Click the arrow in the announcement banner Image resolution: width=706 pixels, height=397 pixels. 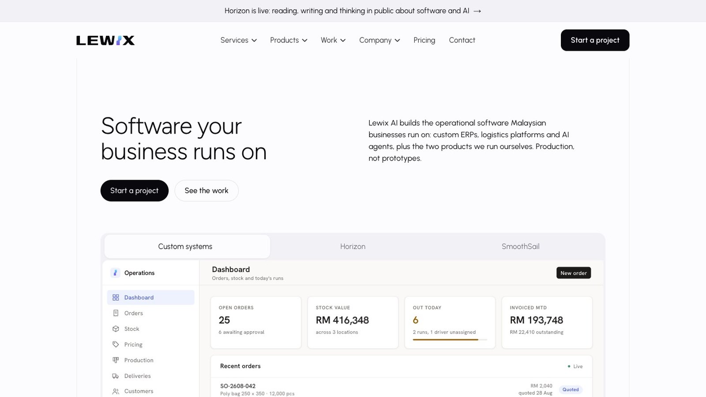pyautogui.click(x=477, y=11)
